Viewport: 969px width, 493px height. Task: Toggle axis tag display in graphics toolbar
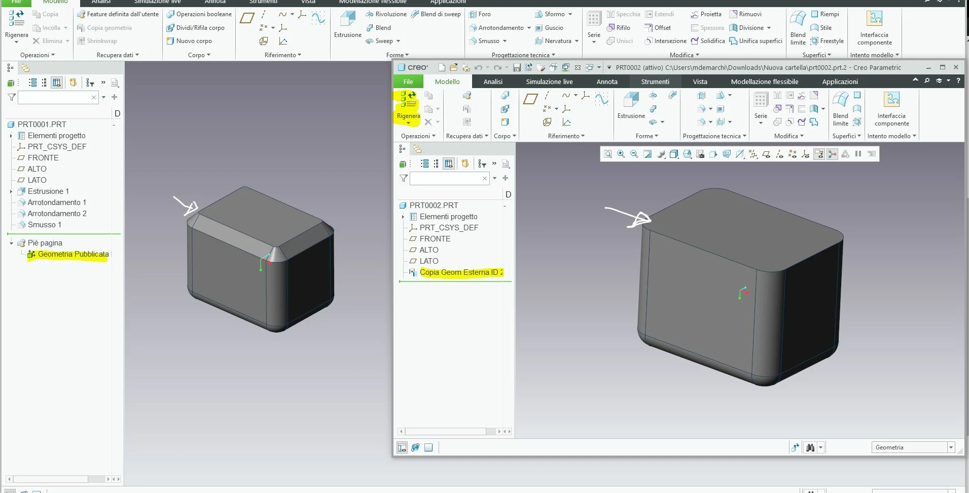click(779, 154)
